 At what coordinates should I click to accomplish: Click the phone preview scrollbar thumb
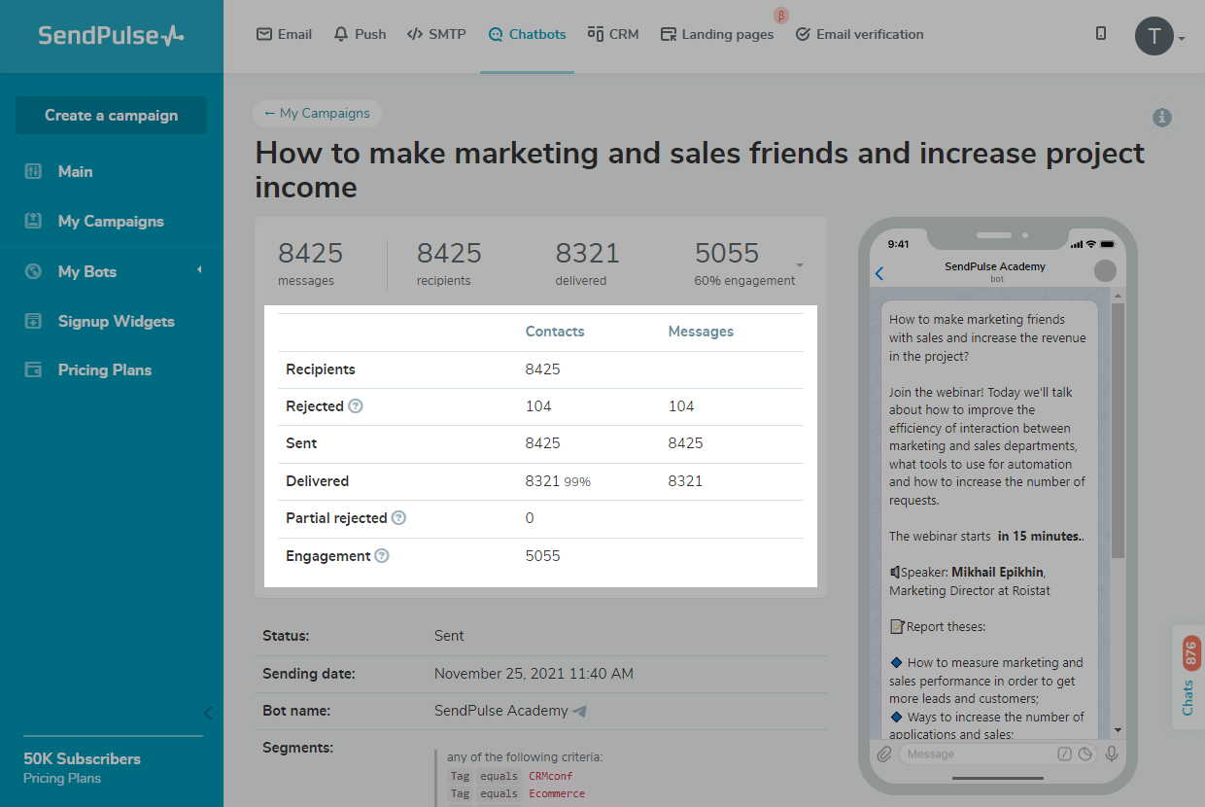(1118, 431)
